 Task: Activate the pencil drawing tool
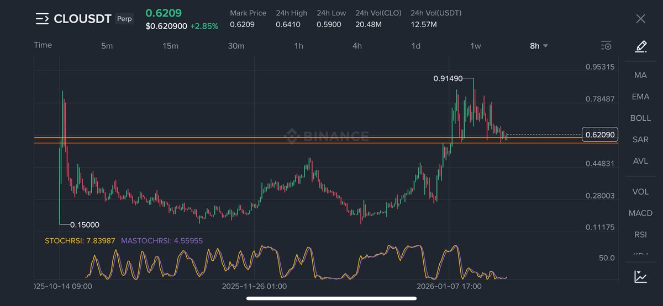coord(640,46)
